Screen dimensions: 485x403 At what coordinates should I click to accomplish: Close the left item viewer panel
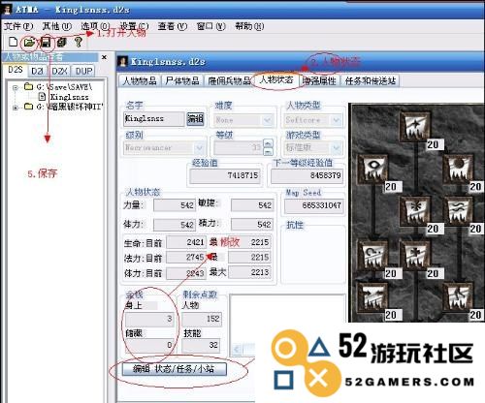(x=104, y=57)
